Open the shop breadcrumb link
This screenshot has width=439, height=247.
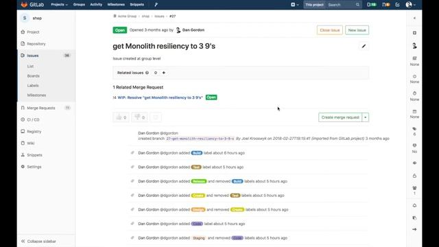click(145, 16)
